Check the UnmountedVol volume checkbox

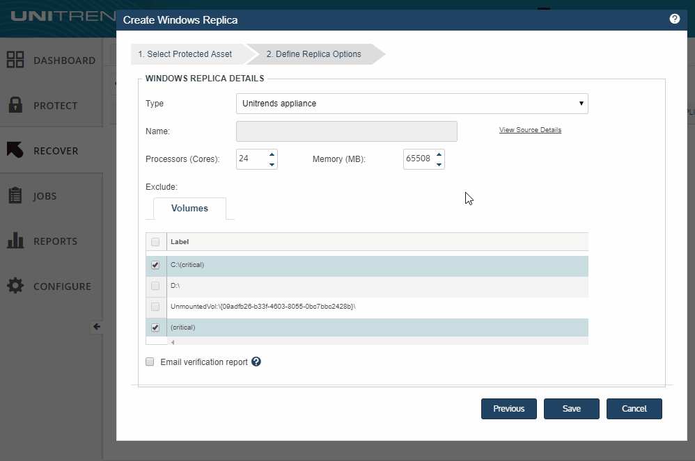click(155, 307)
